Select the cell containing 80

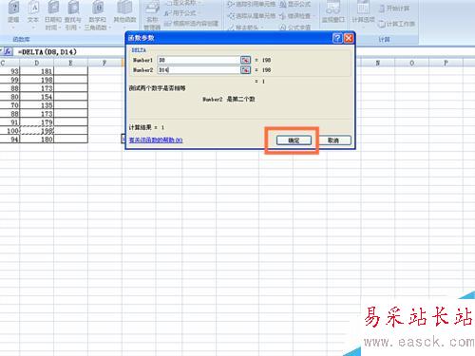pos(9,97)
